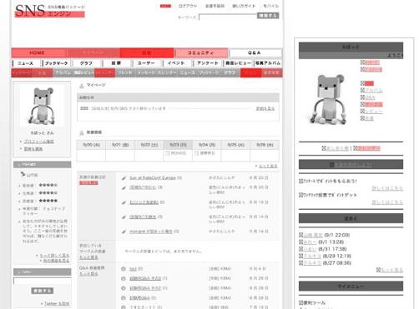Click the friend update link dated 8/31 17:38
The image size is (419, 309).
click(x=310, y=249)
